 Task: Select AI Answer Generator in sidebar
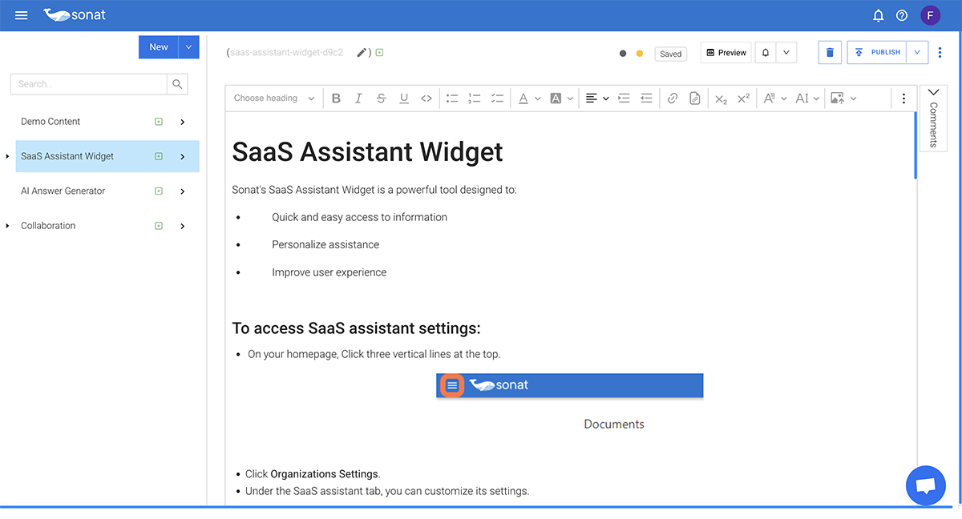63,191
